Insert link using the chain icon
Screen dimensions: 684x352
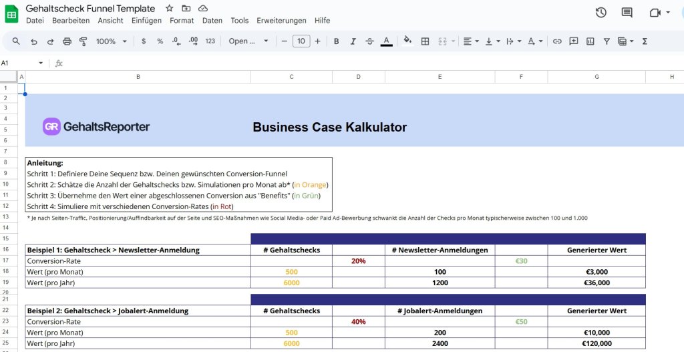tap(557, 41)
